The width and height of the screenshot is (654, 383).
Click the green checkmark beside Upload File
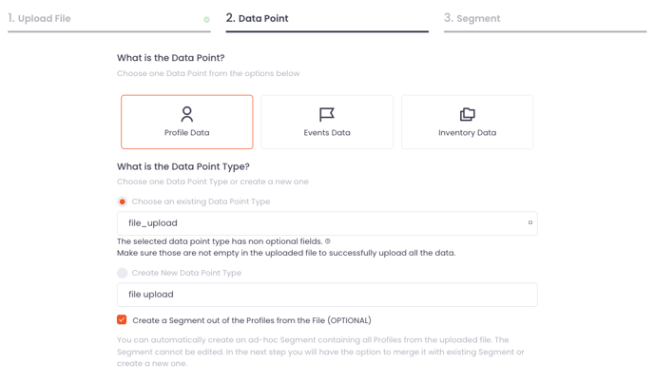(206, 19)
